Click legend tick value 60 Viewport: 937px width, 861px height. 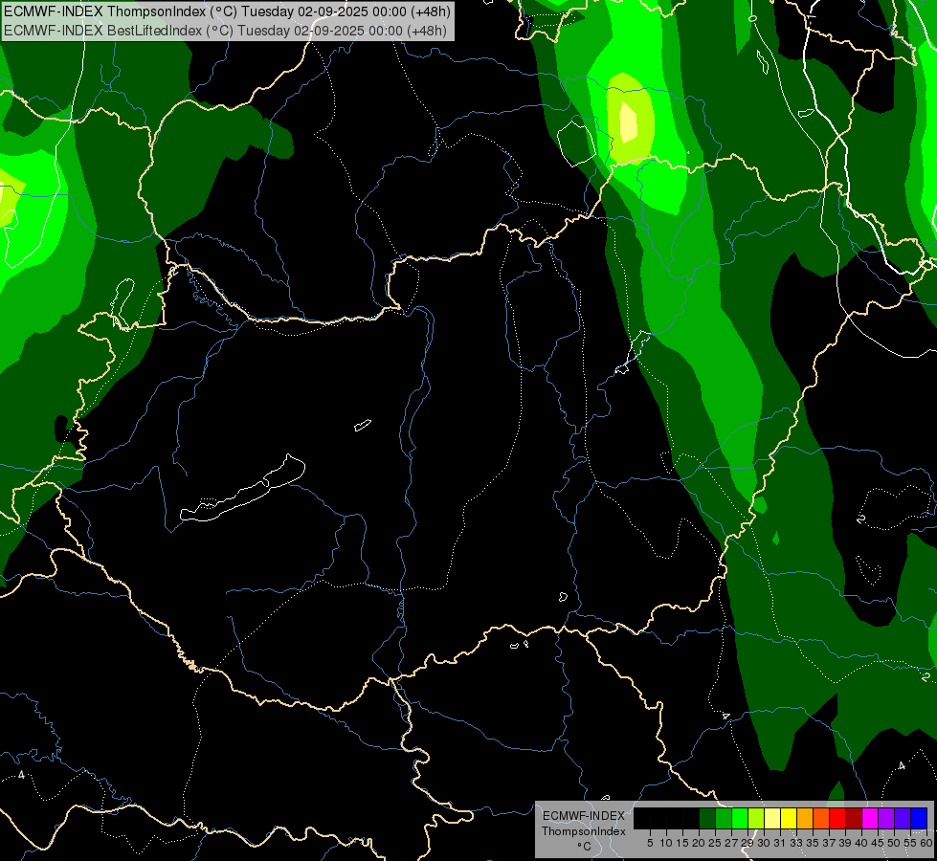(926, 843)
